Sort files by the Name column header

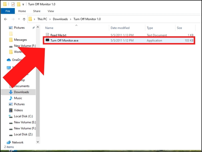[49, 28]
